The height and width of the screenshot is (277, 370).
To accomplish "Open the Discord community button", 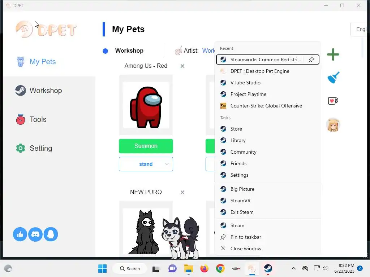I will point(35,234).
